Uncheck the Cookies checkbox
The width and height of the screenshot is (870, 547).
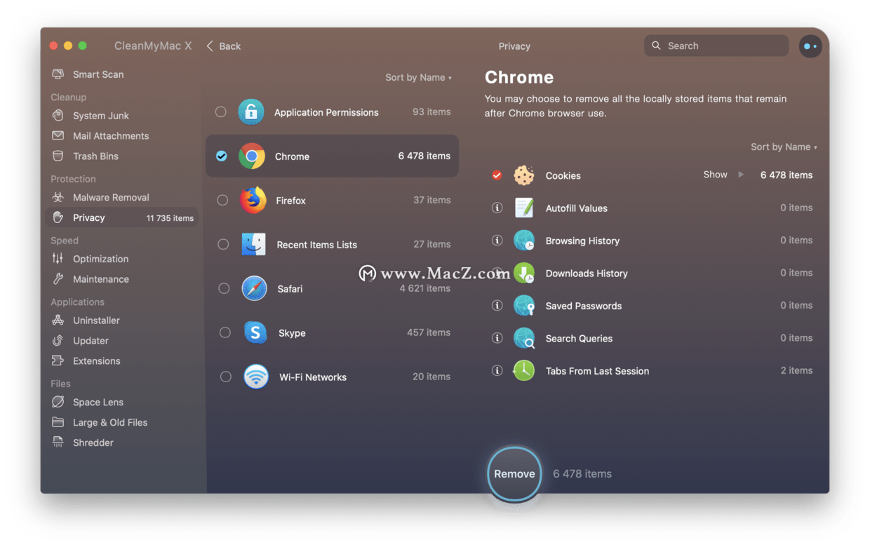[x=497, y=175]
